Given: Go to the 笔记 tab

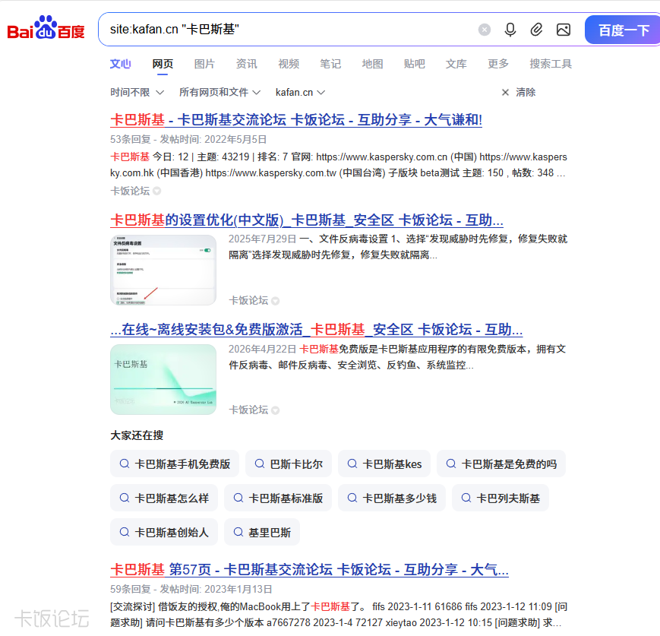Looking at the screenshot, I should [330, 64].
